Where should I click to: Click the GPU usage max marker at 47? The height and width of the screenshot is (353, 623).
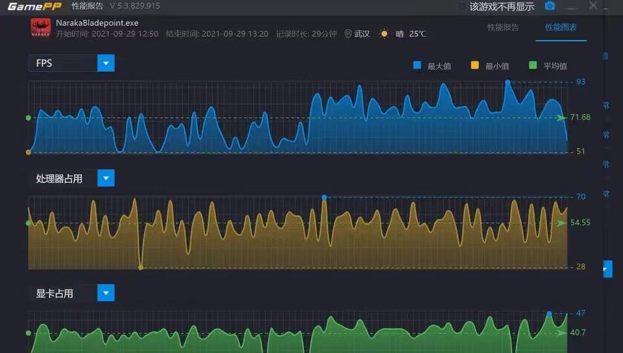pyautogui.click(x=549, y=313)
